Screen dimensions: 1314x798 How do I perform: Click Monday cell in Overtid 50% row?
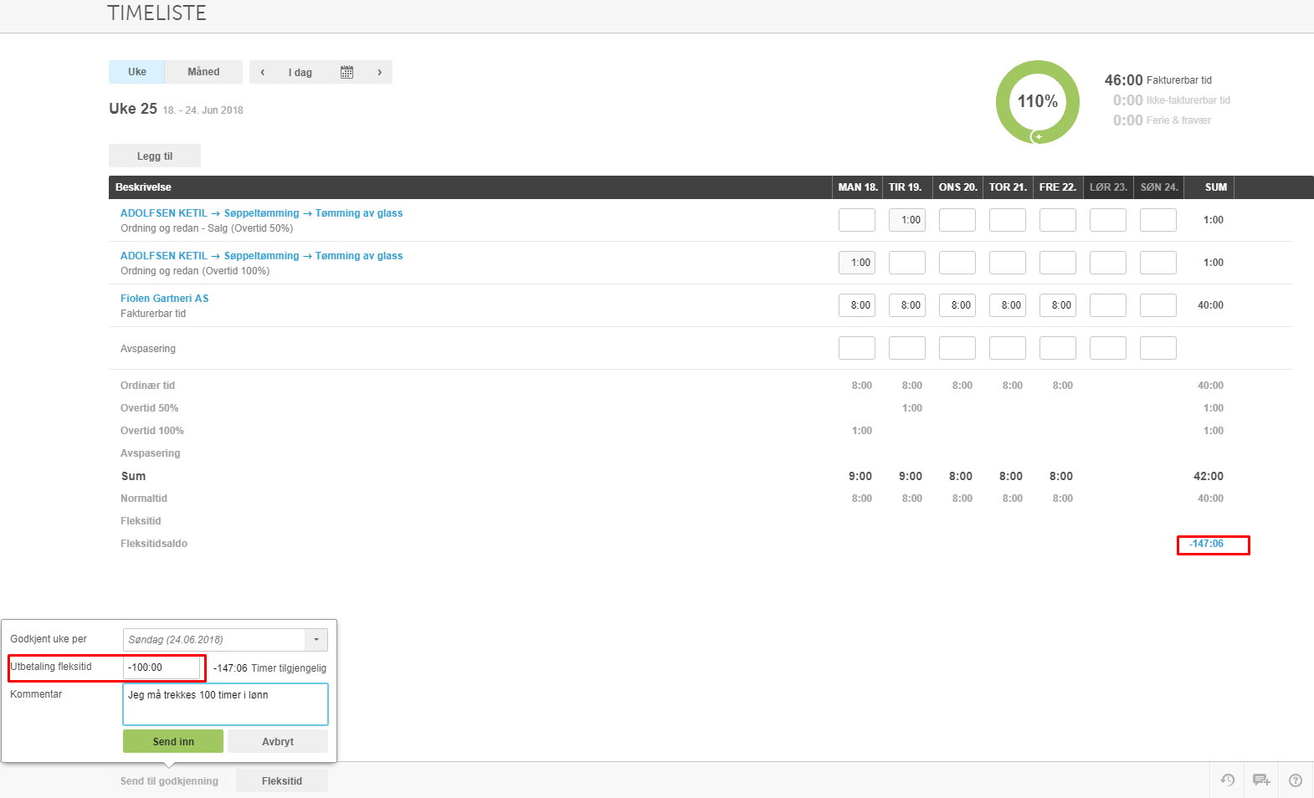pyautogui.click(x=857, y=220)
